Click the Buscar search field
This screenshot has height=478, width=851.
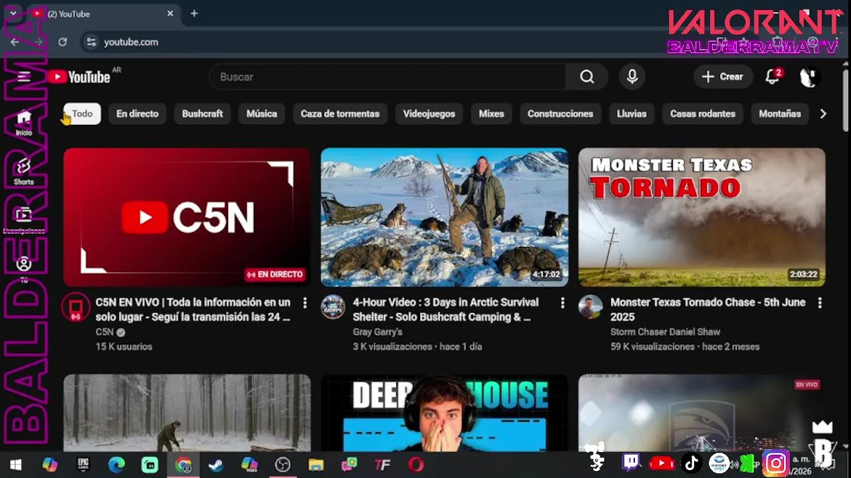pos(388,77)
